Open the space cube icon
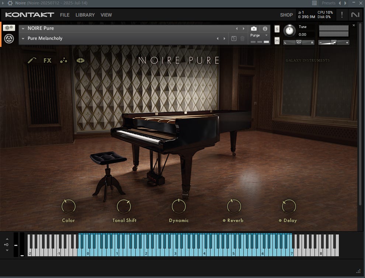This screenshot has height=278, width=365. coord(80,60)
